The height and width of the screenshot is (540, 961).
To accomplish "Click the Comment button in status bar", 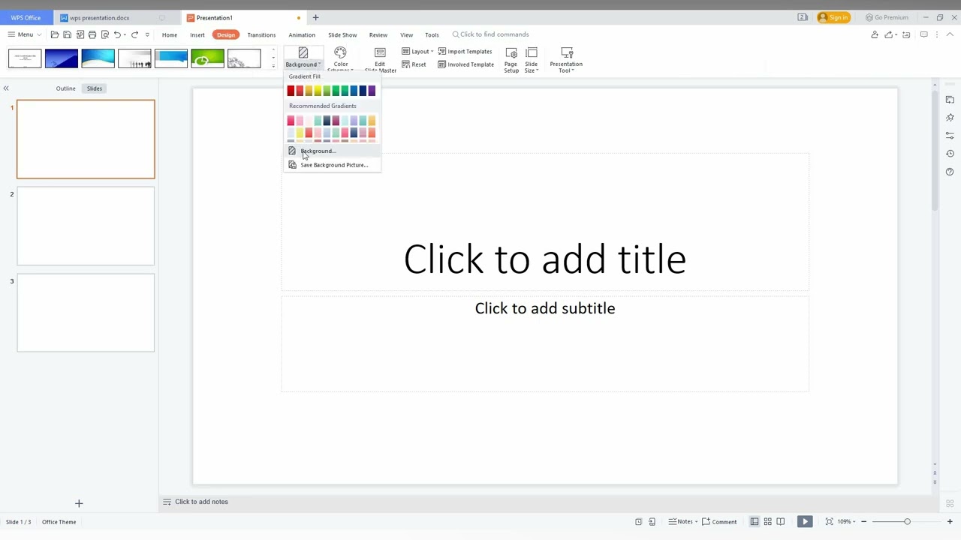I will click(x=719, y=522).
